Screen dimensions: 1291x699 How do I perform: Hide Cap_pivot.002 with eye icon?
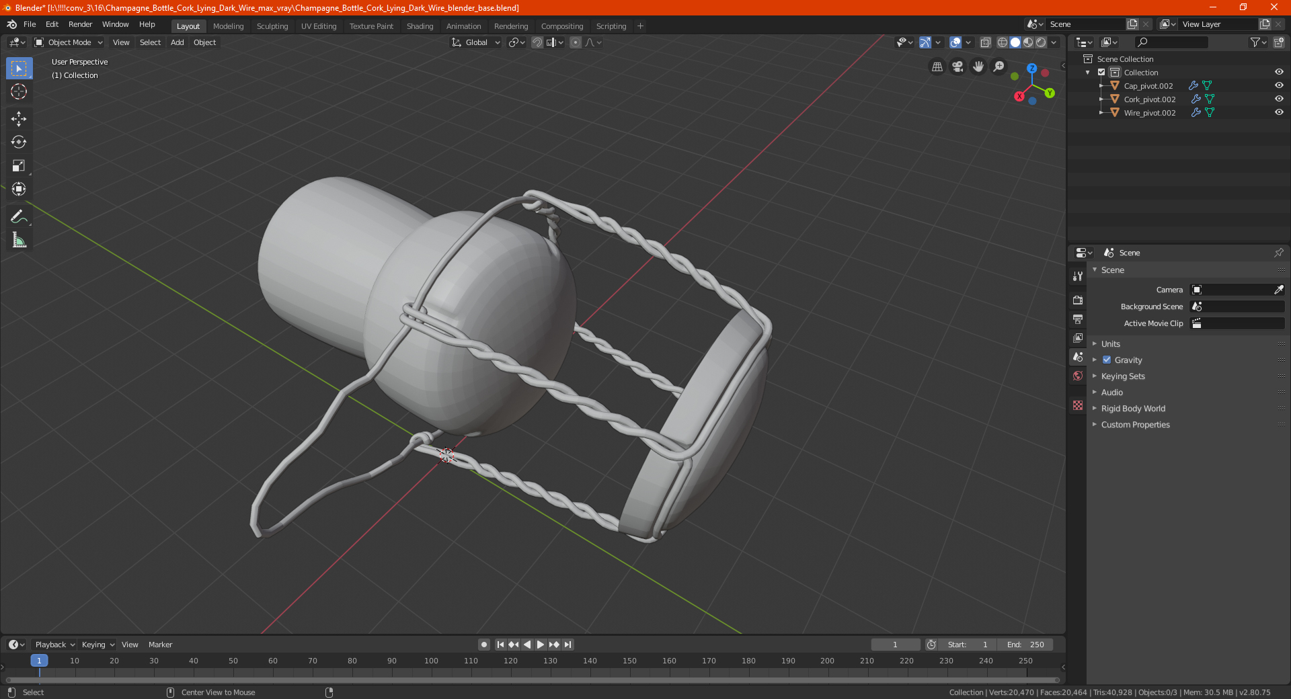point(1279,86)
